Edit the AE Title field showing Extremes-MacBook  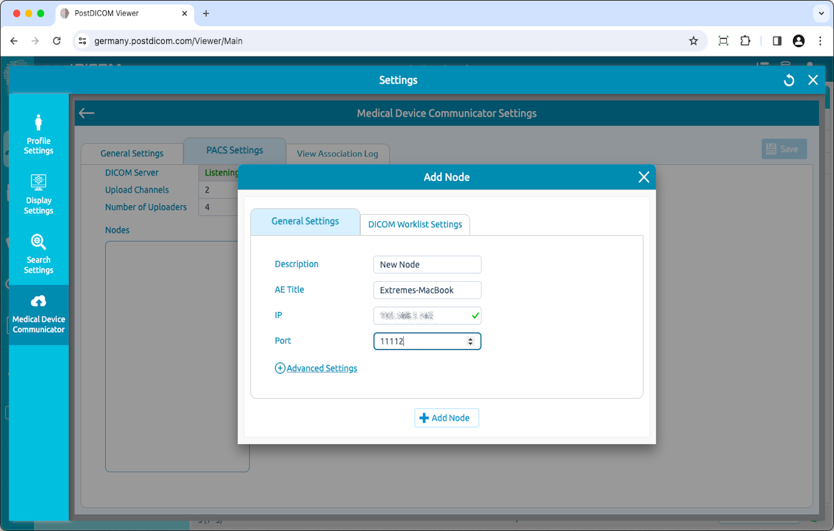point(427,290)
